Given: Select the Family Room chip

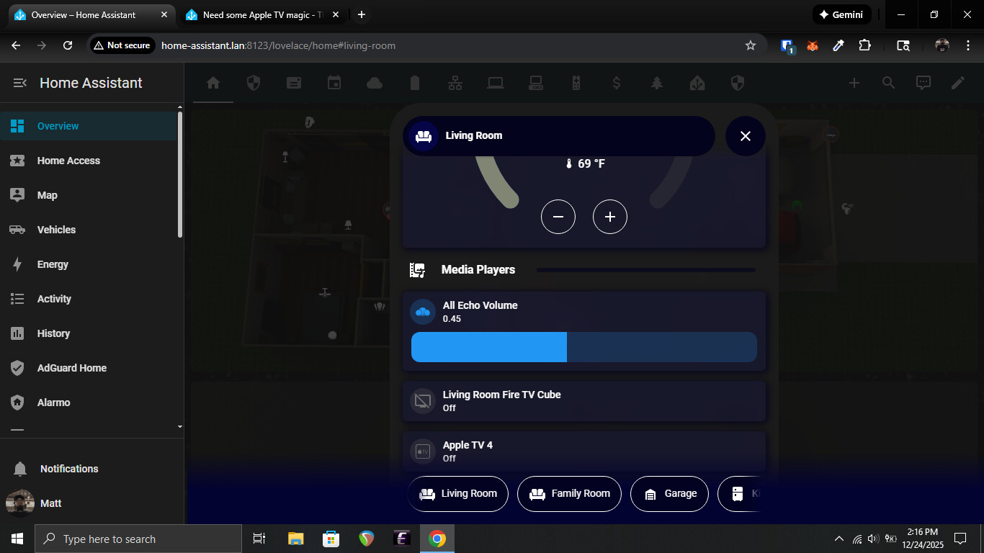Looking at the screenshot, I should tap(569, 494).
